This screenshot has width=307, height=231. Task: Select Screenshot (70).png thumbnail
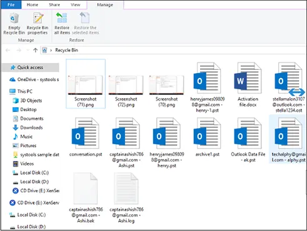click(x=166, y=86)
